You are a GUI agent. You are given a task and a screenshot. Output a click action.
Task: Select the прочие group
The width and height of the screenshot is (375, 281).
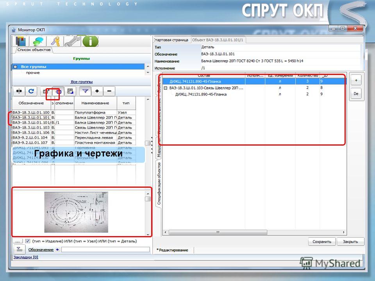coord(33,73)
